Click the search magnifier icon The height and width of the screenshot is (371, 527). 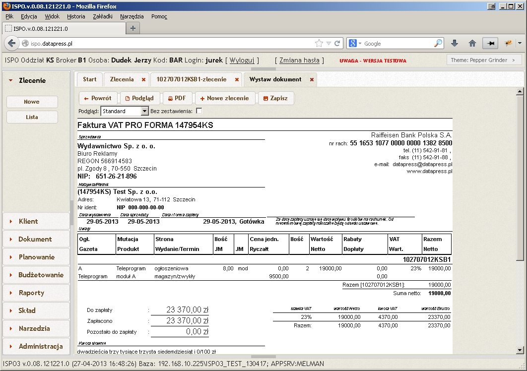tap(438, 43)
